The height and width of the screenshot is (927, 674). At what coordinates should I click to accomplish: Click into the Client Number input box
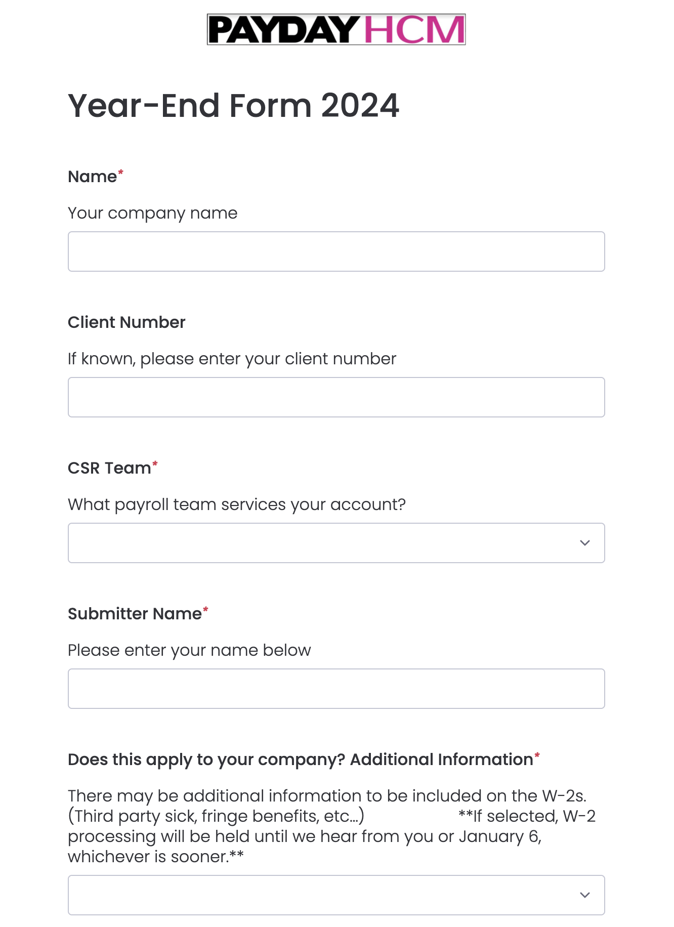point(336,397)
